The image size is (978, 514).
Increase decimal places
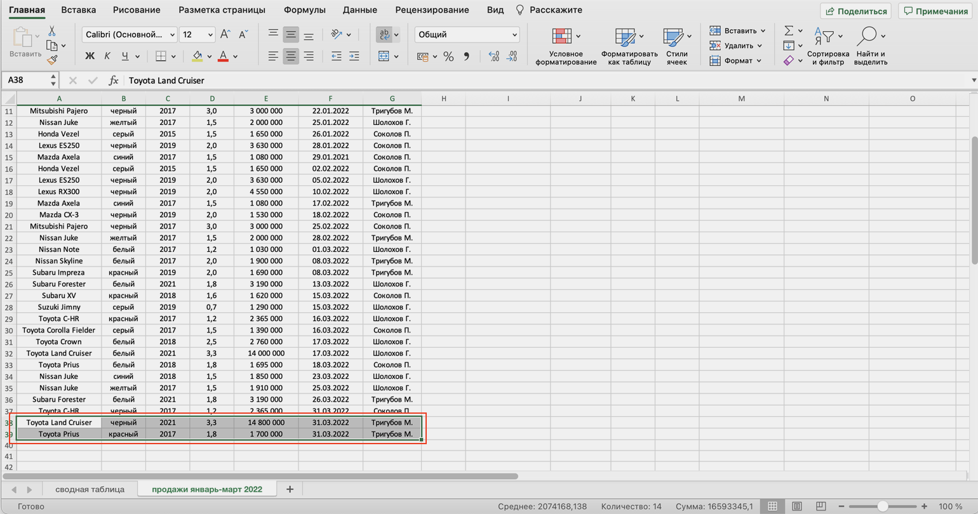[x=494, y=56]
